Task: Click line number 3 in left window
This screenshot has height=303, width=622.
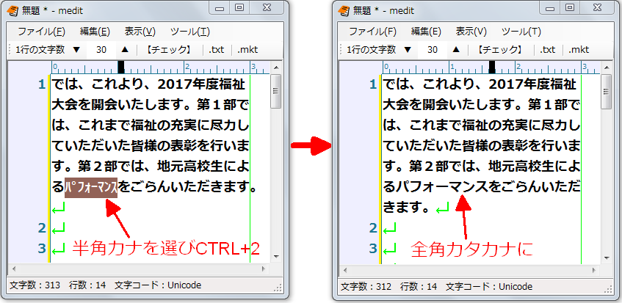Action: click(42, 249)
